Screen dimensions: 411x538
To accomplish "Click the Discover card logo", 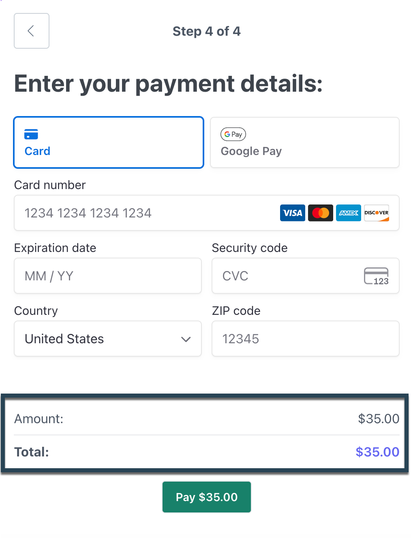I will pyautogui.click(x=377, y=213).
